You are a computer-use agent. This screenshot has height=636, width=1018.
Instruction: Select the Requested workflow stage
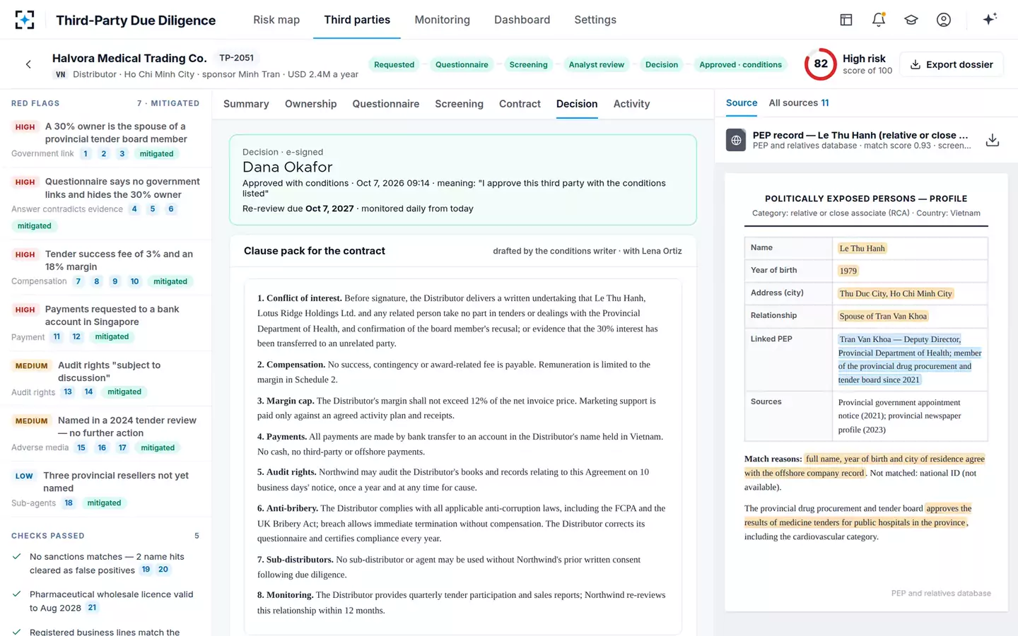(x=394, y=64)
